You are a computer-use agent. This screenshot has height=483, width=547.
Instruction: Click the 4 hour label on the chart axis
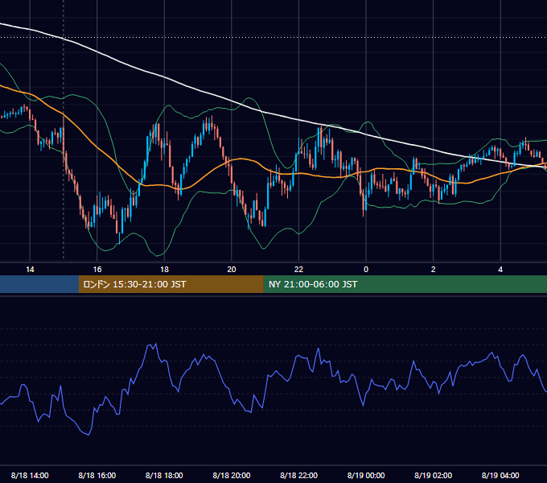click(500, 270)
